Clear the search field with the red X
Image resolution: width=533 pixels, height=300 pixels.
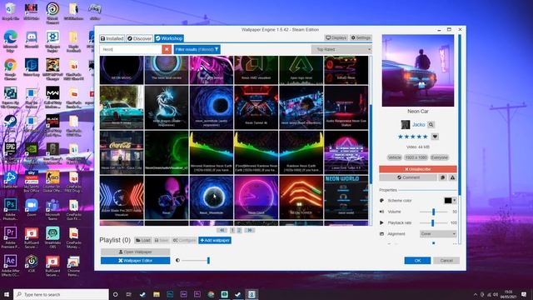pyautogui.click(x=167, y=49)
